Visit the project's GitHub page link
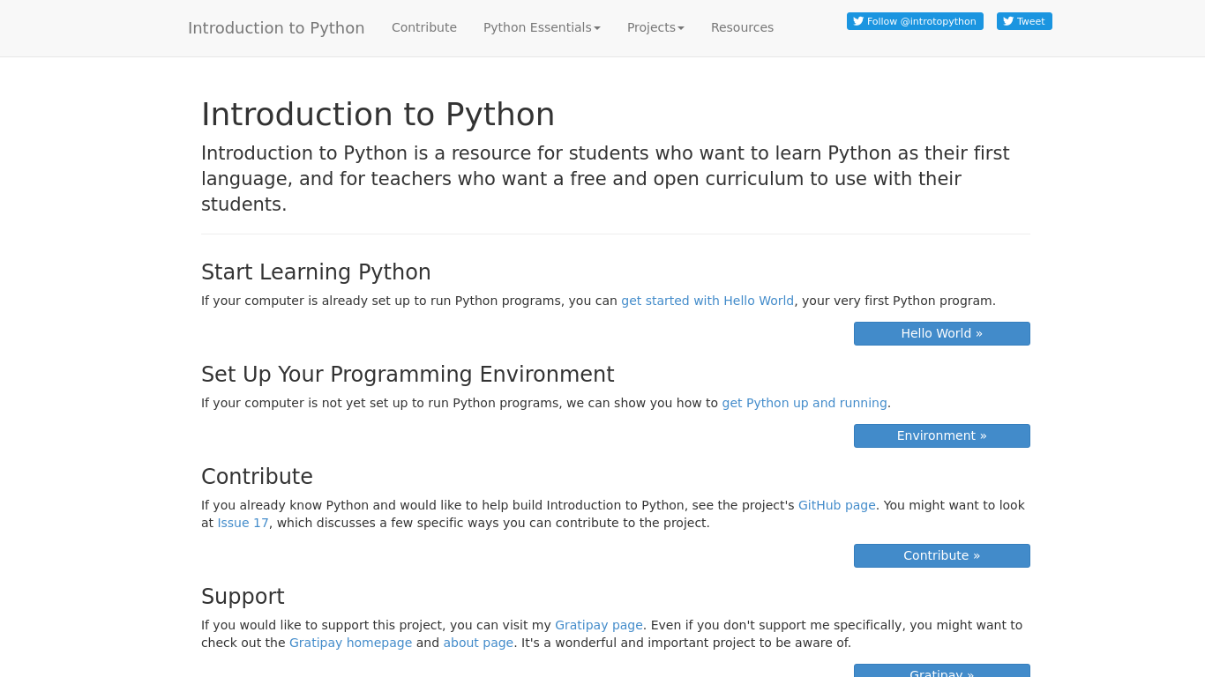Image resolution: width=1205 pixels, height=677 pixels. 836,505
